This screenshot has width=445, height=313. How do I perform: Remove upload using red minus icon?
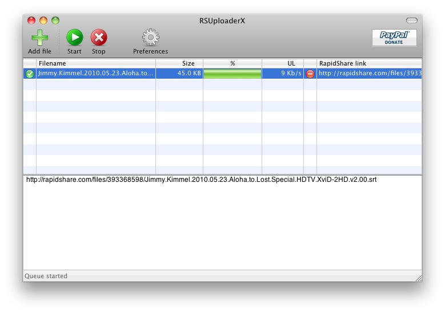click(310, 74)
